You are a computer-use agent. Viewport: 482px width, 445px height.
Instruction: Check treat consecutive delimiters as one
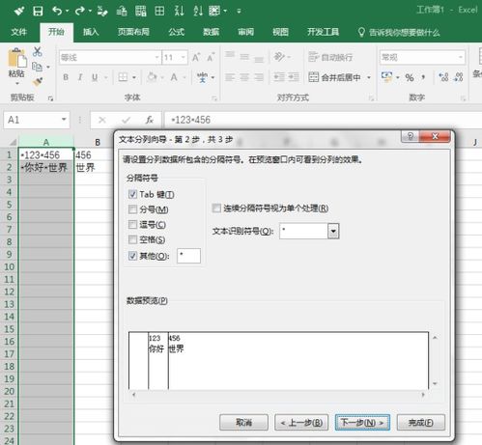216,209
